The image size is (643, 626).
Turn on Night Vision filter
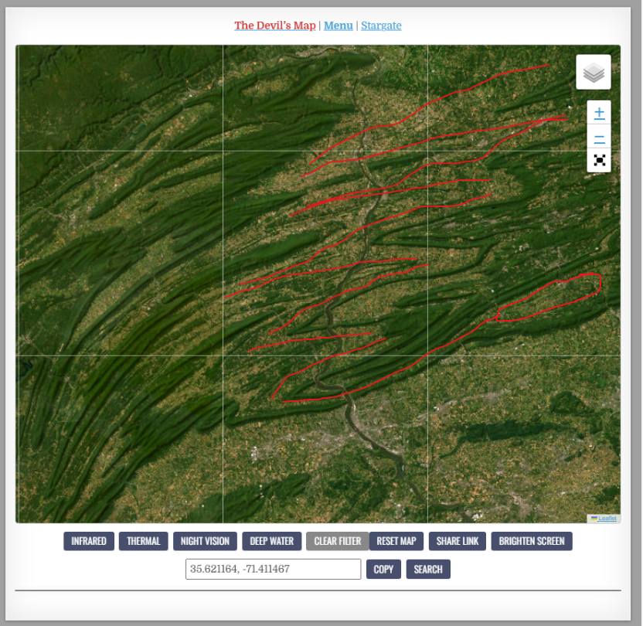click(205, 541)
